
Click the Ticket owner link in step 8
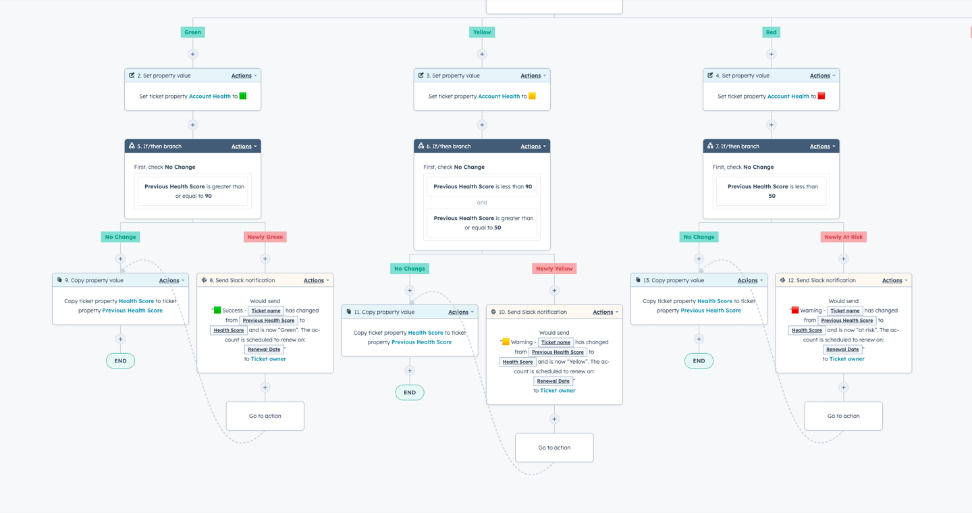(x=269, y=359)
